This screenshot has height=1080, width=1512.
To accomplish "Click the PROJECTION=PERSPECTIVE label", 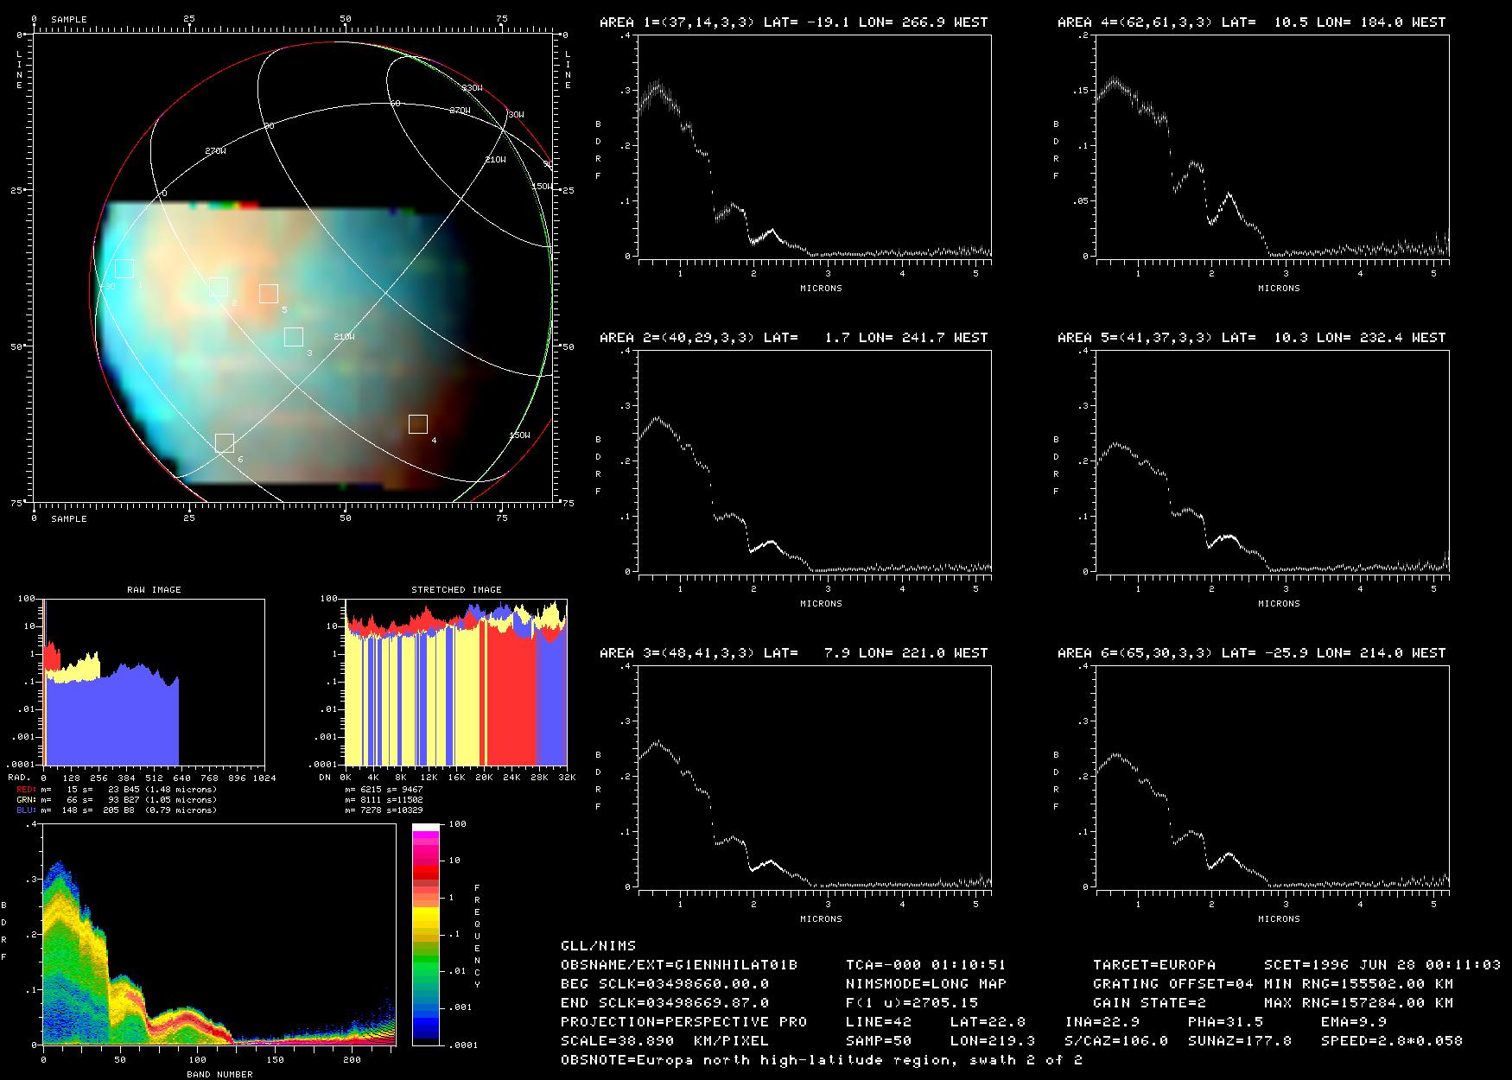I will point(683,1022).
